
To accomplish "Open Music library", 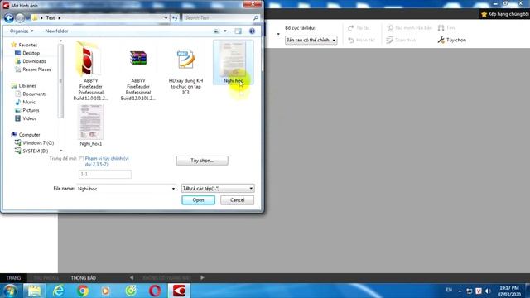I will pyautogui.click(x=28, y=102).
